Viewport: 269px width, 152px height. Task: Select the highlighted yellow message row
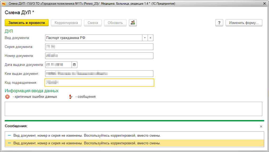click(x=134, y=143)
